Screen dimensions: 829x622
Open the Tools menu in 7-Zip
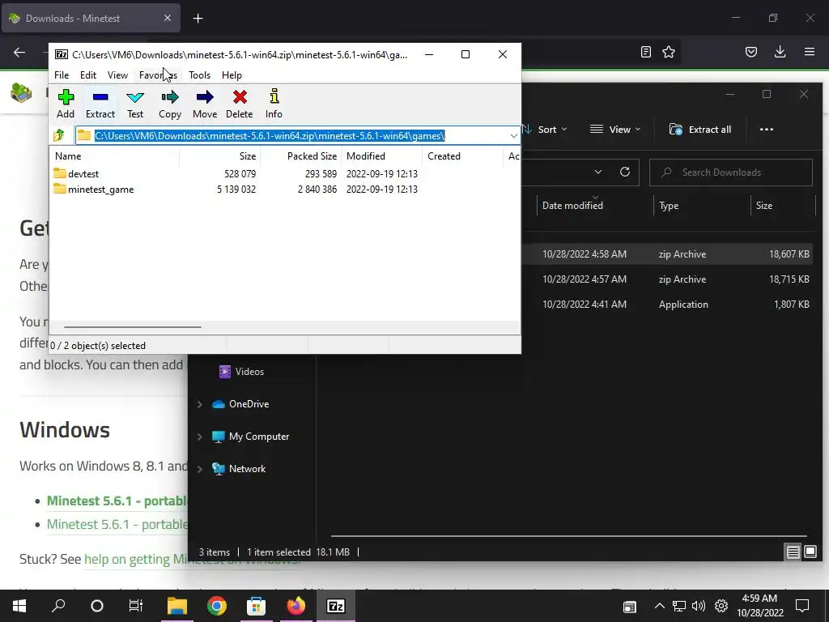[199, 75]
